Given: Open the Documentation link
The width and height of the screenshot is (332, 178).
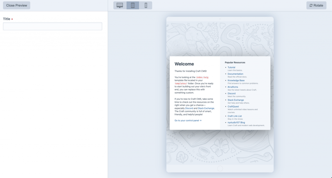Looking at the screenshot, I should (x=235, y=74).
